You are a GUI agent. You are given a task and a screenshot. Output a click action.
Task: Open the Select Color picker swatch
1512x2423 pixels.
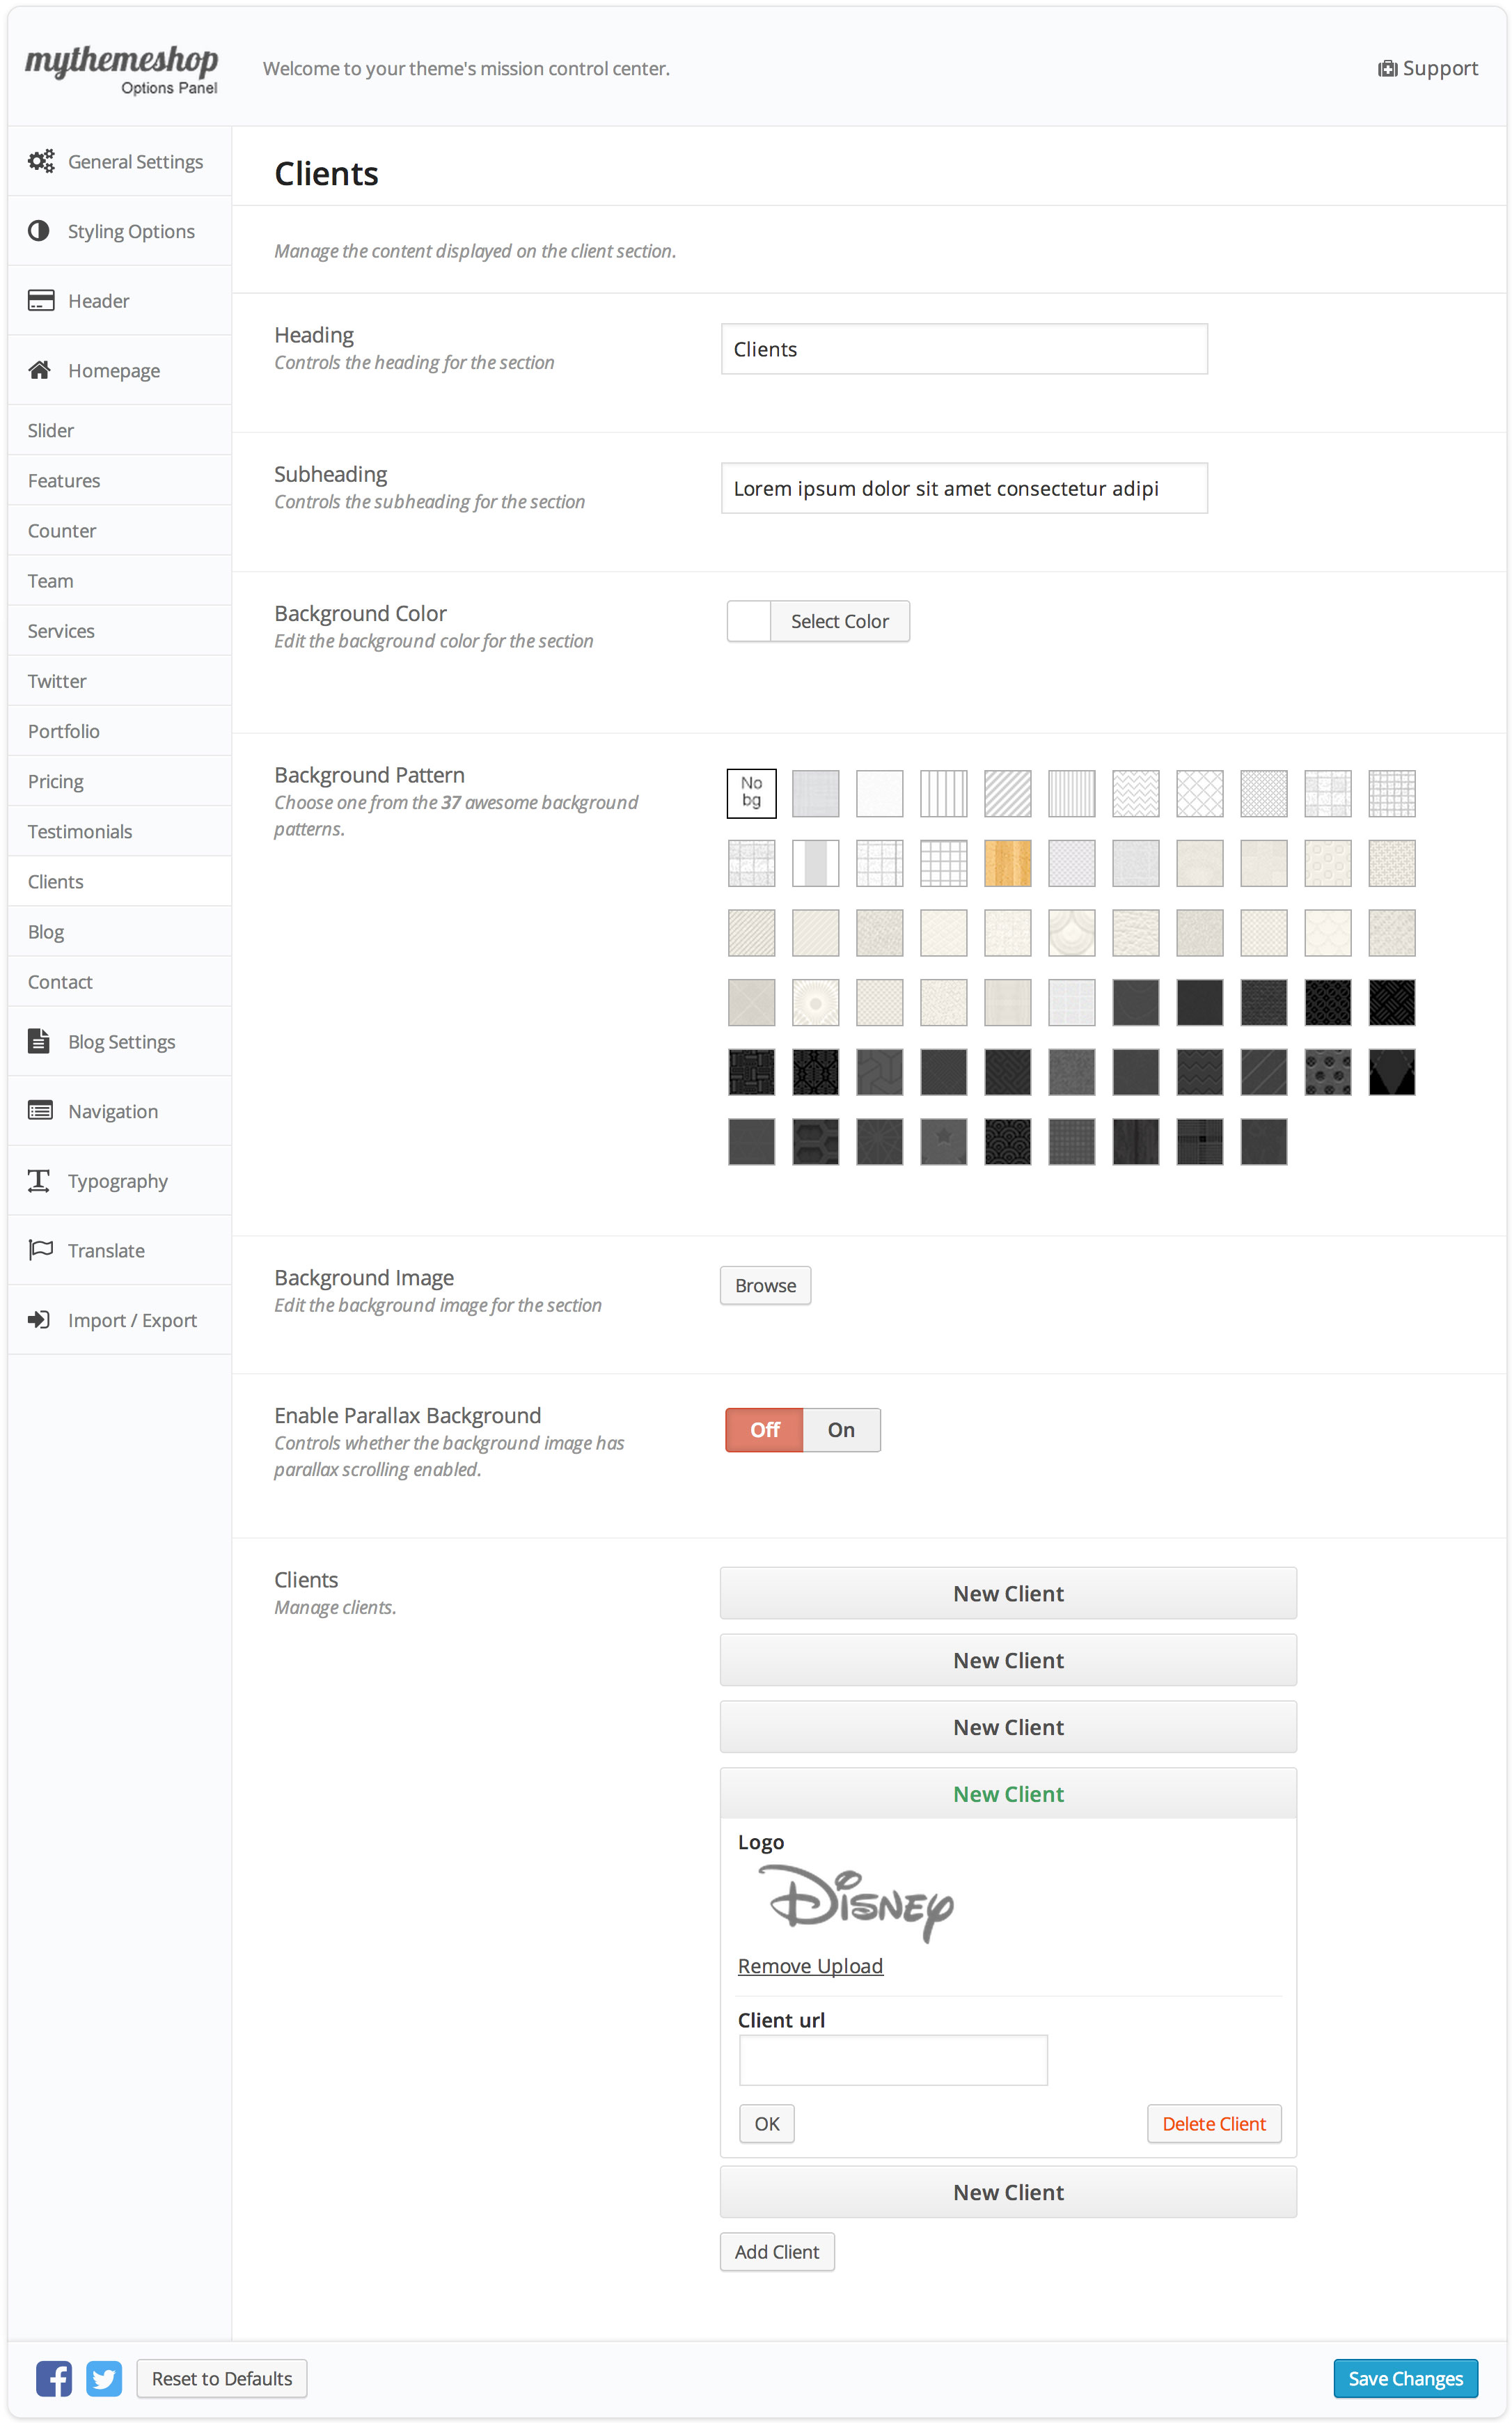(749, 621)
